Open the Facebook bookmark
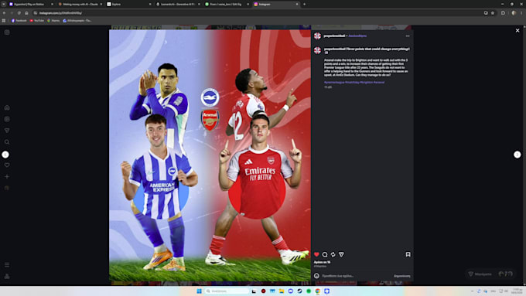Viewport: 526px width, 296px height. click(19, 20)
